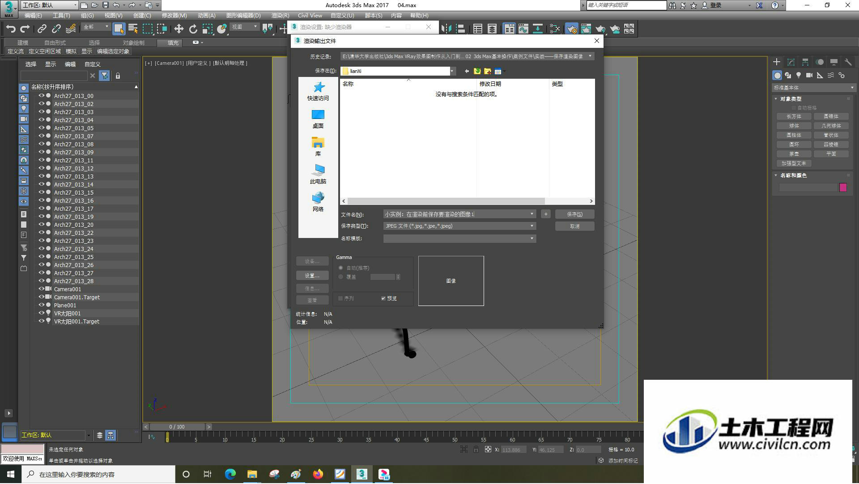Screen dimensions: 859x484
Task: Choose the Select and Rotate tool
Action: (193, 29)
